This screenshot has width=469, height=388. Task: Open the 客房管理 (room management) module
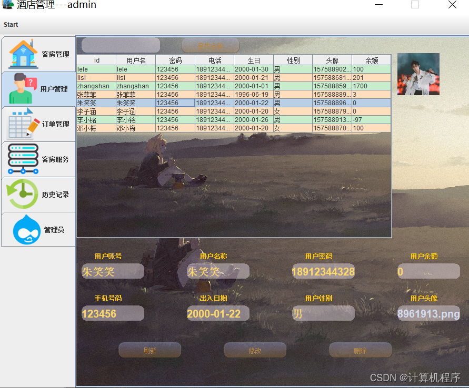click(x=38, y=53)
